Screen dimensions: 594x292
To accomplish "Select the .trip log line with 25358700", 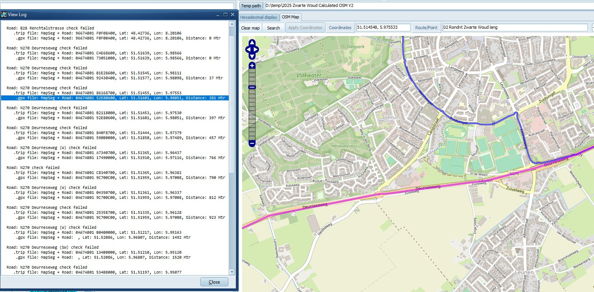I will coord(98,213).
